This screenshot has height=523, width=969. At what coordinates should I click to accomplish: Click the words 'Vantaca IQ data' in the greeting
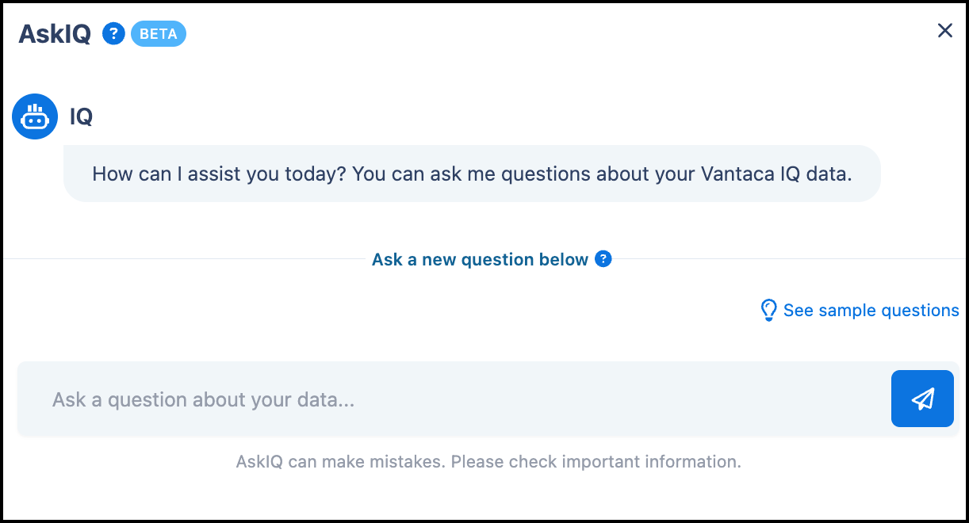pos(776,174)
